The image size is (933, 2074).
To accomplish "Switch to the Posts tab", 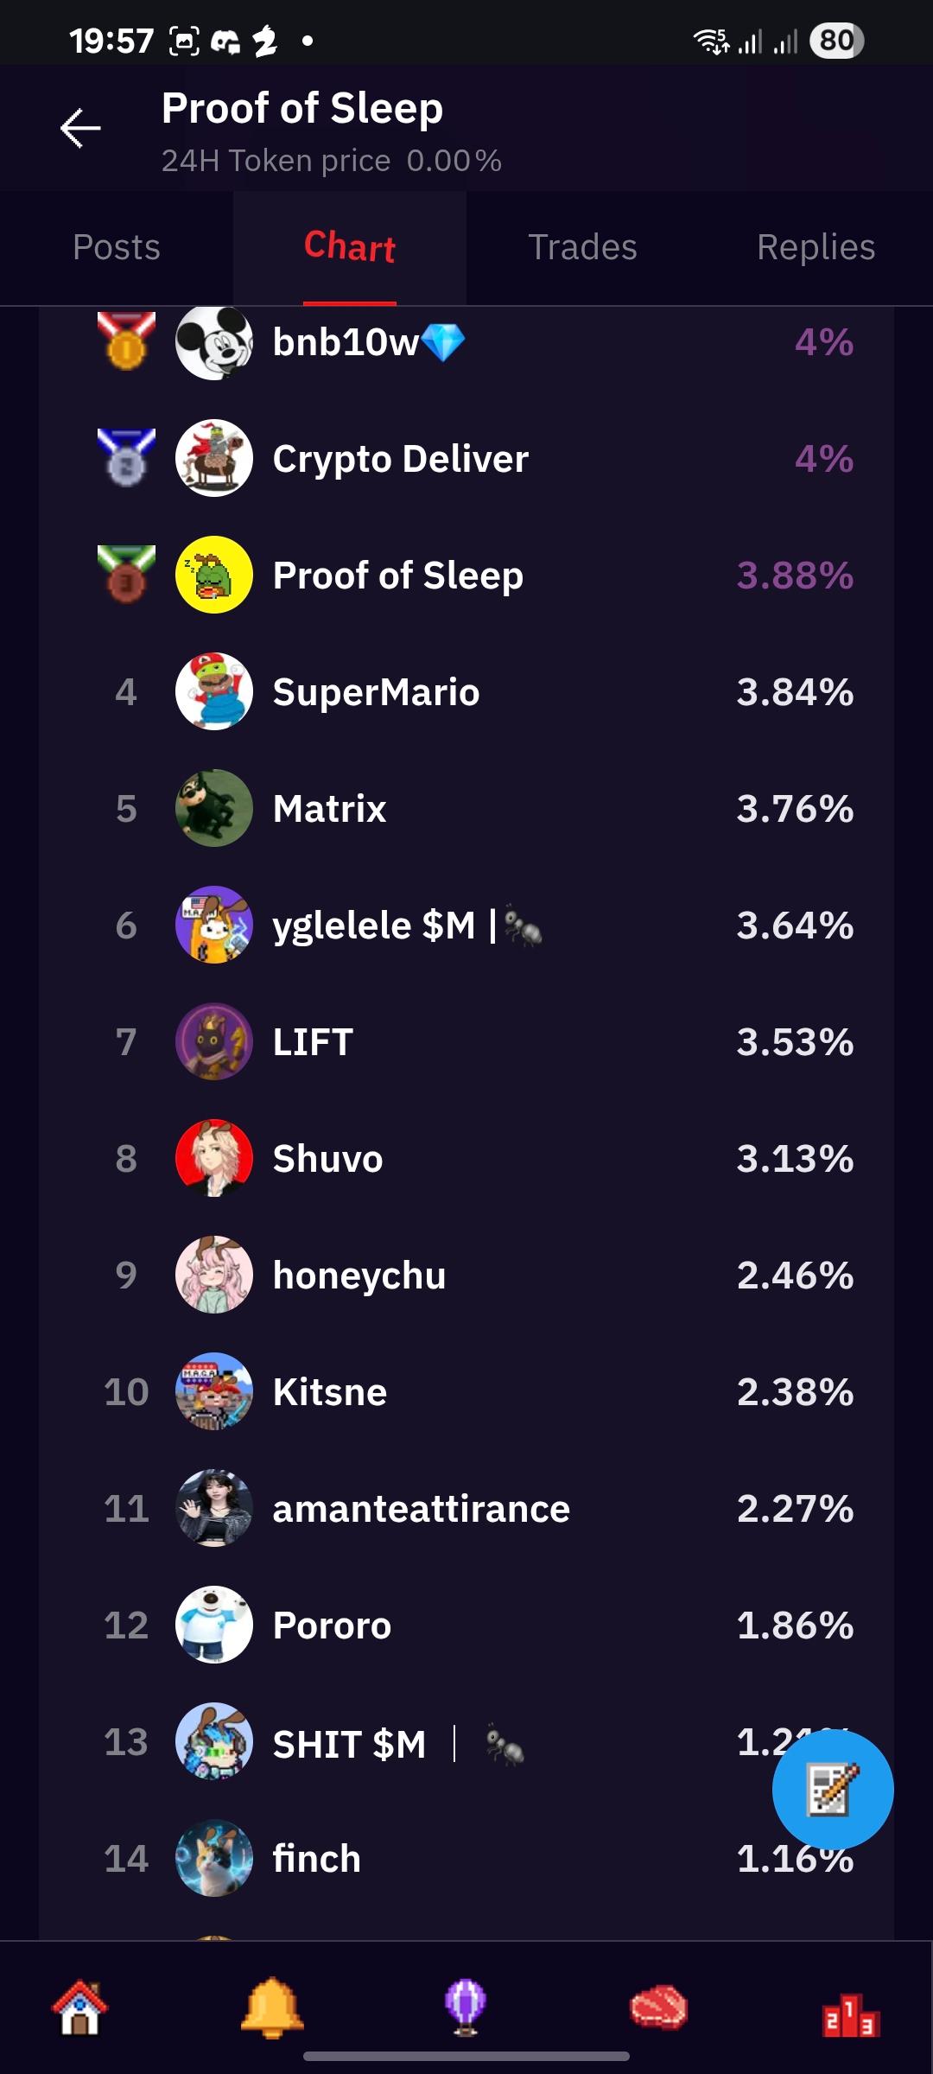I will pos(117,248).
